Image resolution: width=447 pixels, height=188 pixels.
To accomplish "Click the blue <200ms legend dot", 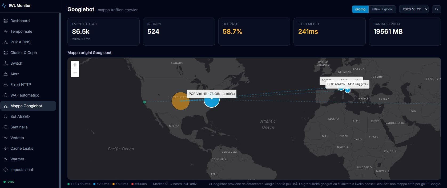I will [94, 184].
